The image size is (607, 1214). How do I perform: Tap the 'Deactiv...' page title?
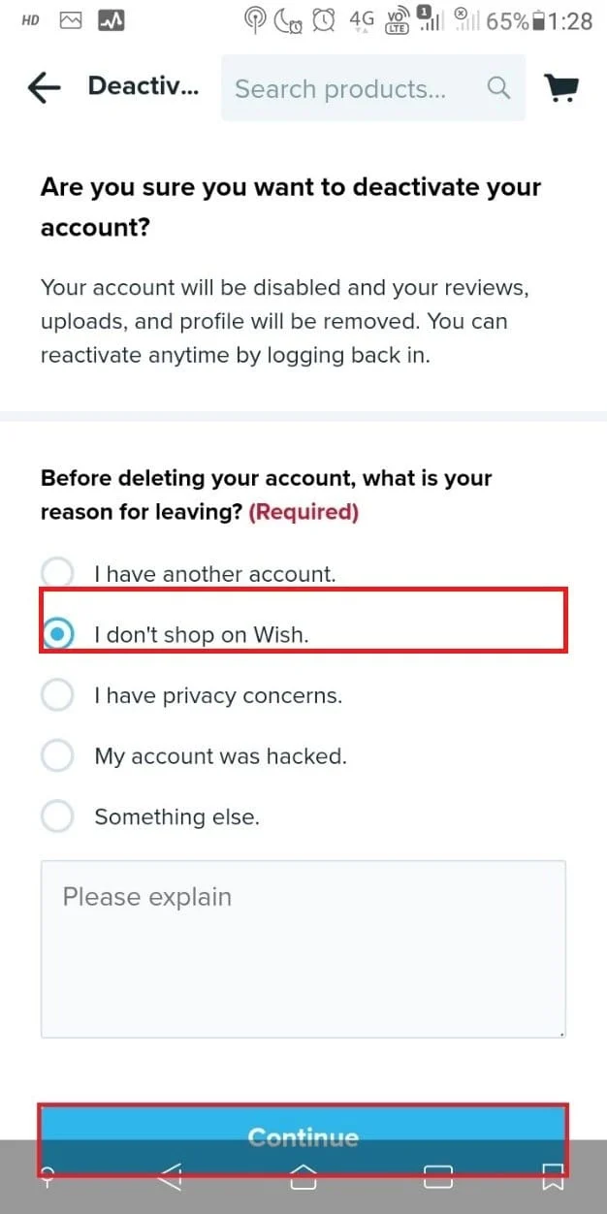coord(143,86)
